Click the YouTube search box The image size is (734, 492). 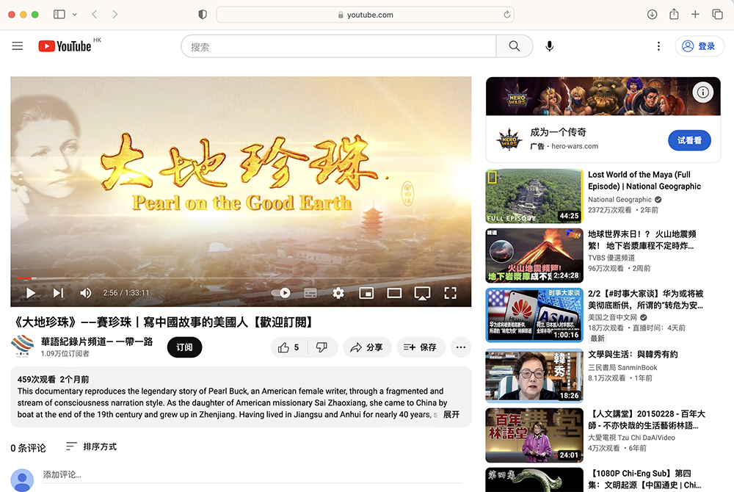pos(339,46)
